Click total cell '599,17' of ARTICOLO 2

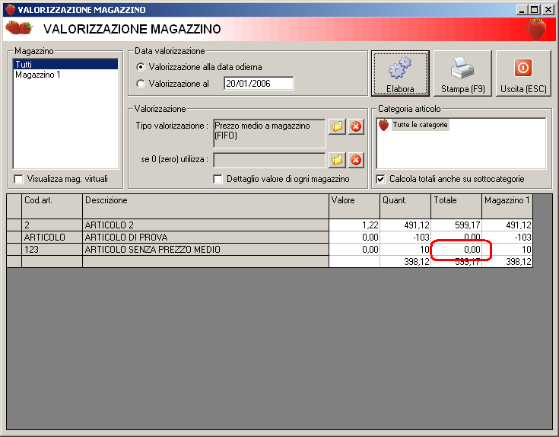[x=456, y=225]
